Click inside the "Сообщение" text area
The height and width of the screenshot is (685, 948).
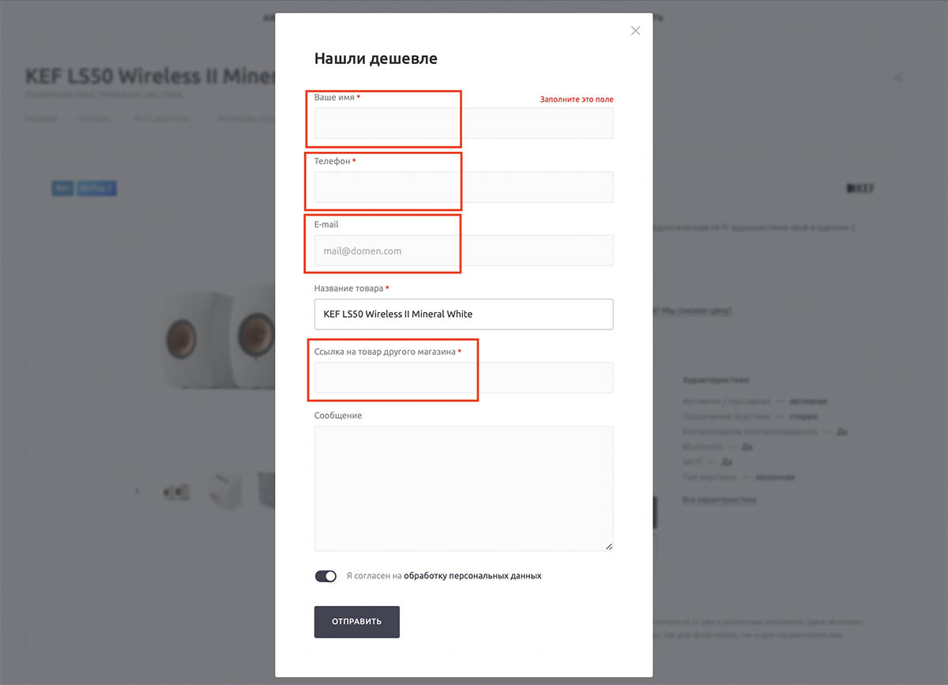(464, 488)
